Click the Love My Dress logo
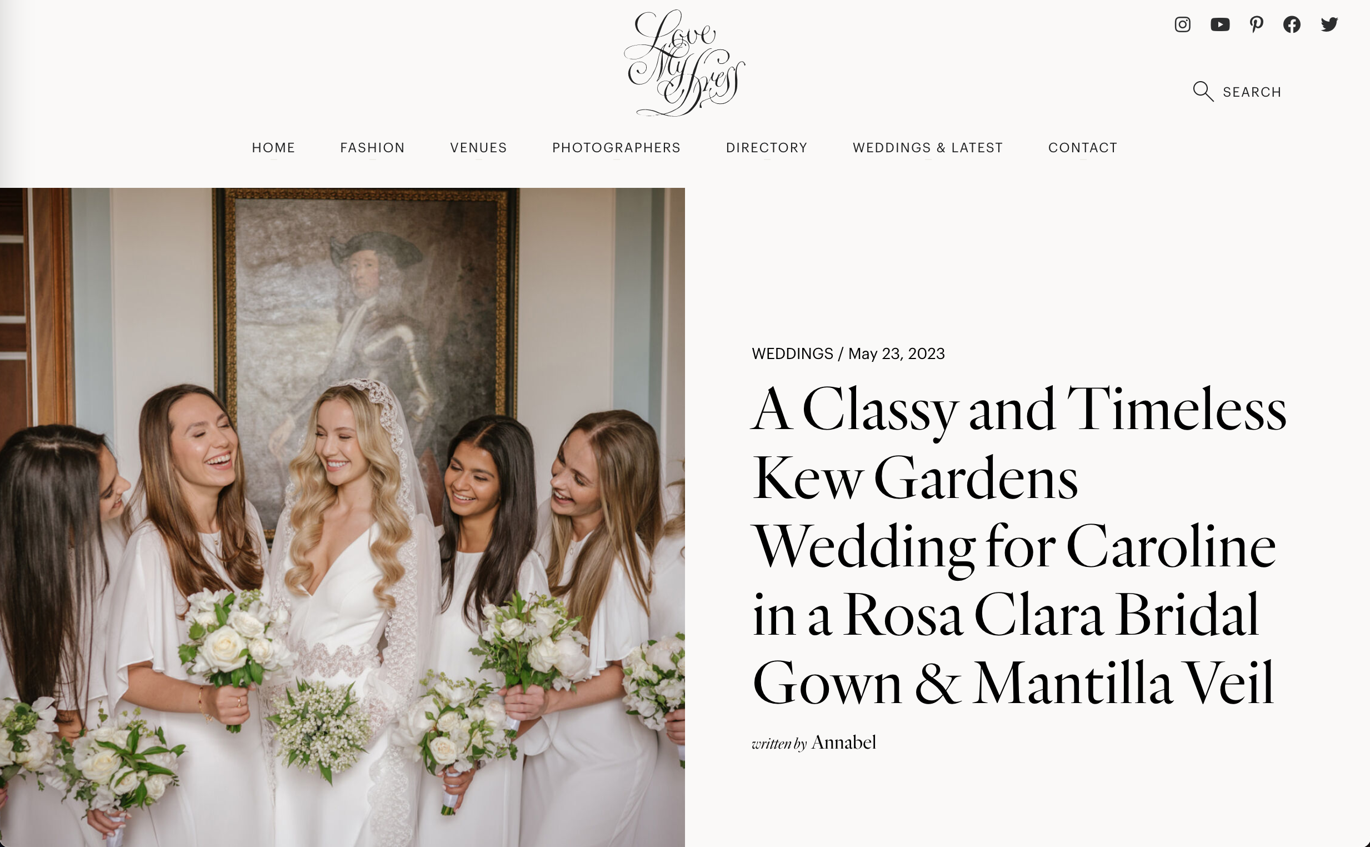 684,63
